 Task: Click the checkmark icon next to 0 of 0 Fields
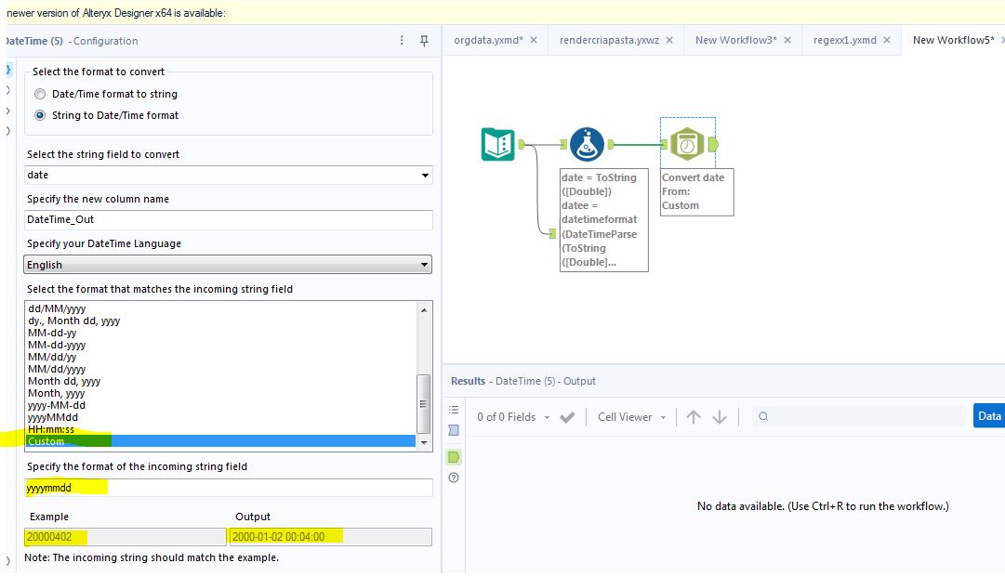569,416
